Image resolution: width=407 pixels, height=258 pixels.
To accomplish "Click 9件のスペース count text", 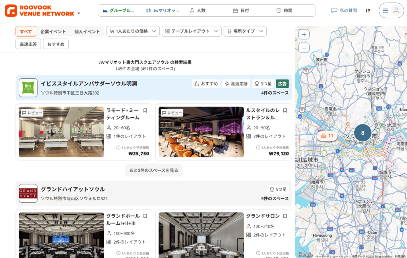I will click(275, 198).
